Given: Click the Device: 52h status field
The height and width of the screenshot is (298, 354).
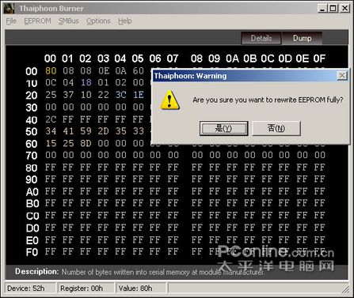Looking at the screenshot, I should click(30, 289).
